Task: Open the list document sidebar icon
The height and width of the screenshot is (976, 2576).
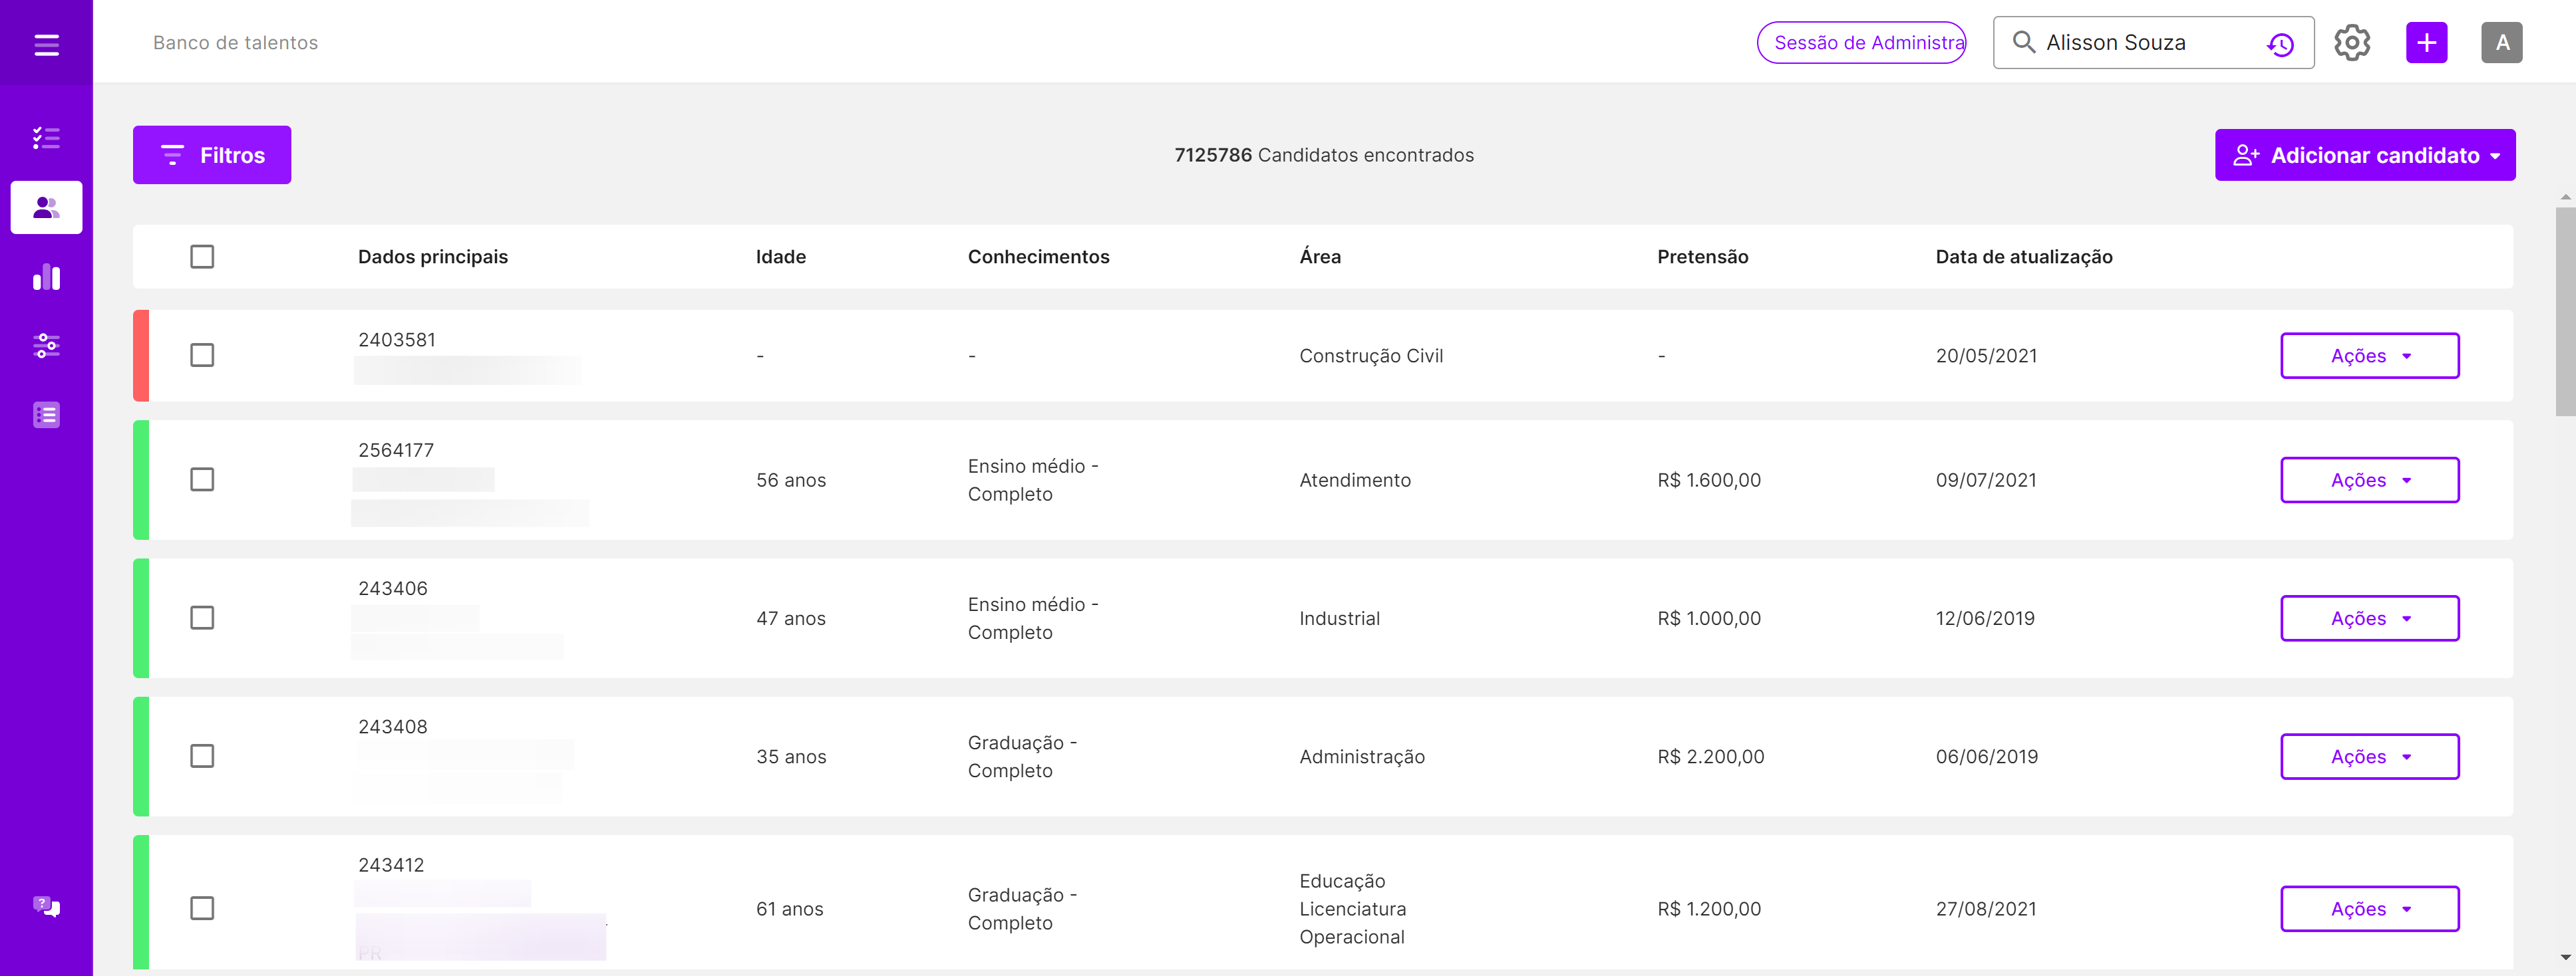Action: pos(46,415)
